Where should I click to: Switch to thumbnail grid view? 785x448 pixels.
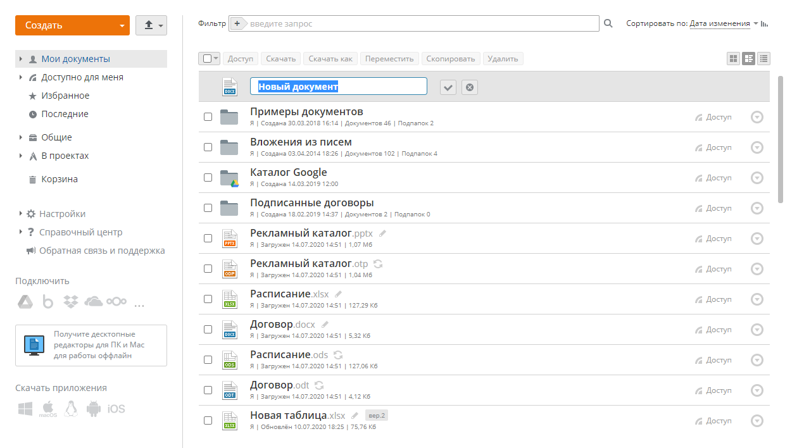coord(734,58)
